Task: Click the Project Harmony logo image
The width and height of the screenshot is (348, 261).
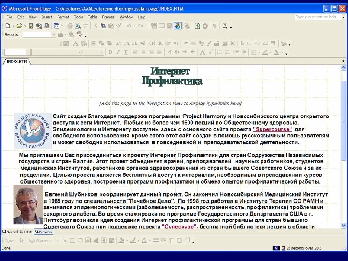Action: coord(33,130)
